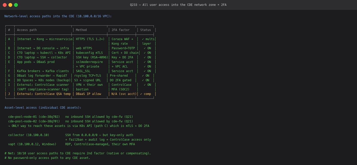This screenshot has height=165, width=357.
Task: Click the green maximize window button
Action: point(16,5)
